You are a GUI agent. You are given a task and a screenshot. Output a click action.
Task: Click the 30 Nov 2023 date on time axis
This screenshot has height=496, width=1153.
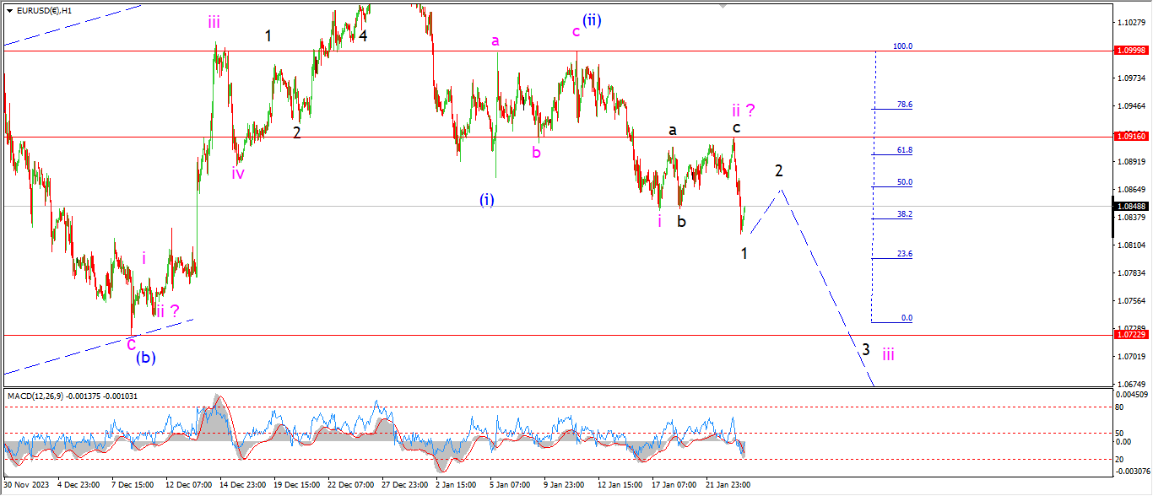[x=26, y=485]
